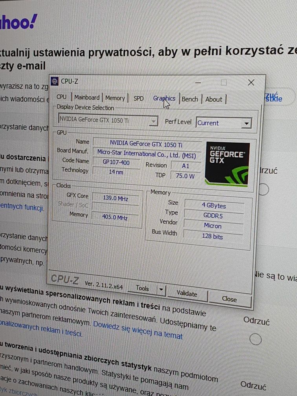Click the GFX Core 139.0 MHz value
This screenshot has height=396, width=297.
[x=115, y=198]
